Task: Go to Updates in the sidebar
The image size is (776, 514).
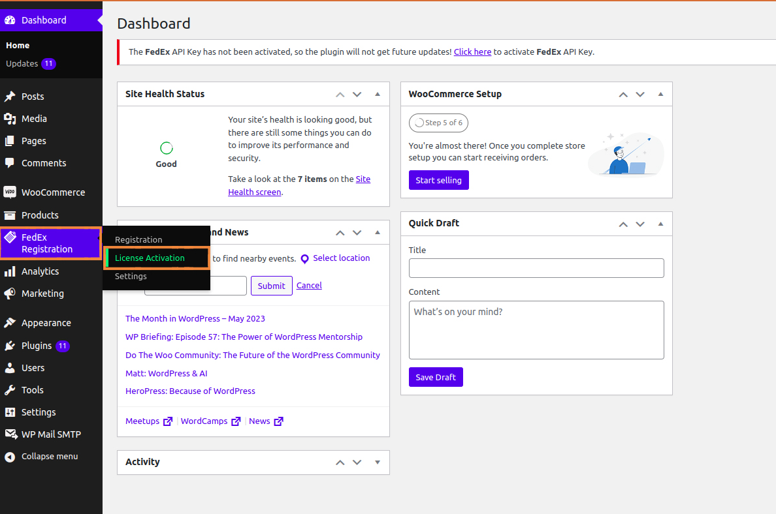Action: [x=22, y=64]
